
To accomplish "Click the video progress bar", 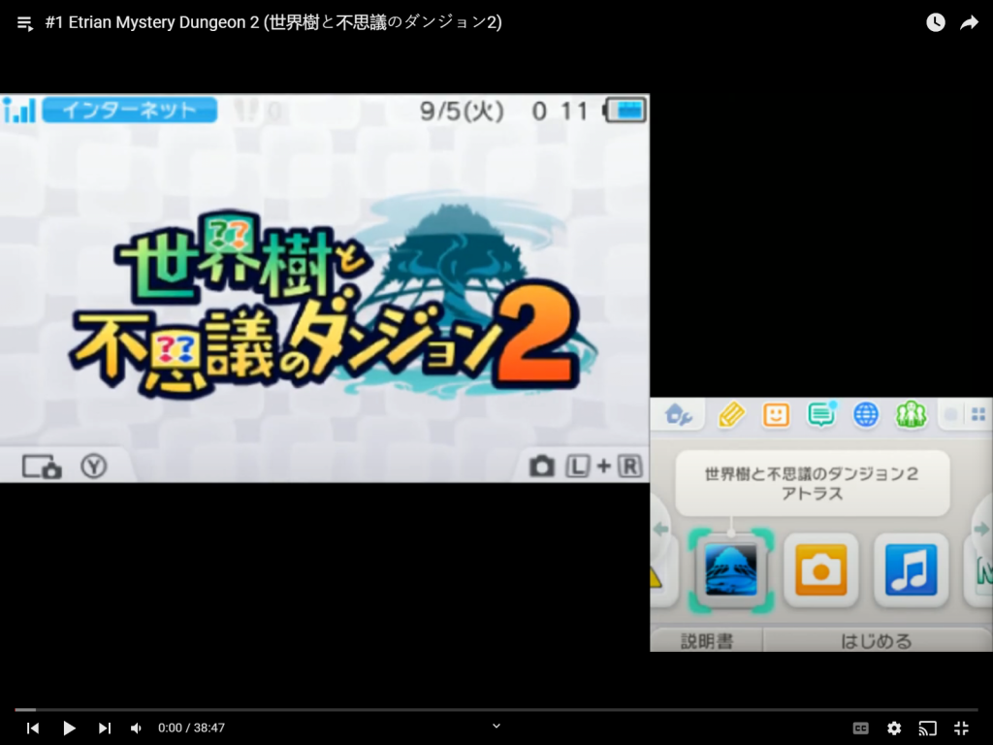I will click(x=496, y=709).
